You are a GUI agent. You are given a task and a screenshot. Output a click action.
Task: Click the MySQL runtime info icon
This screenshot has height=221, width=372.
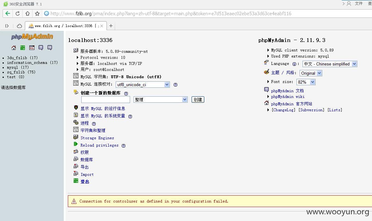pos(76,108)
